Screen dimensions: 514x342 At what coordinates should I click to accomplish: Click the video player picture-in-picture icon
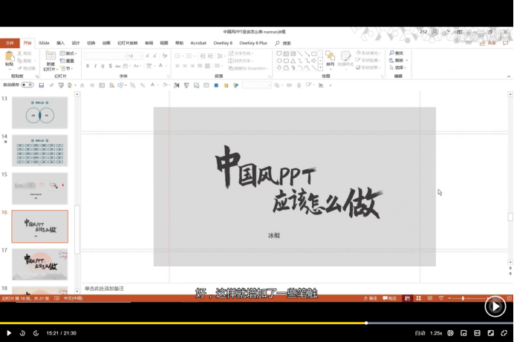coord(463,333)
